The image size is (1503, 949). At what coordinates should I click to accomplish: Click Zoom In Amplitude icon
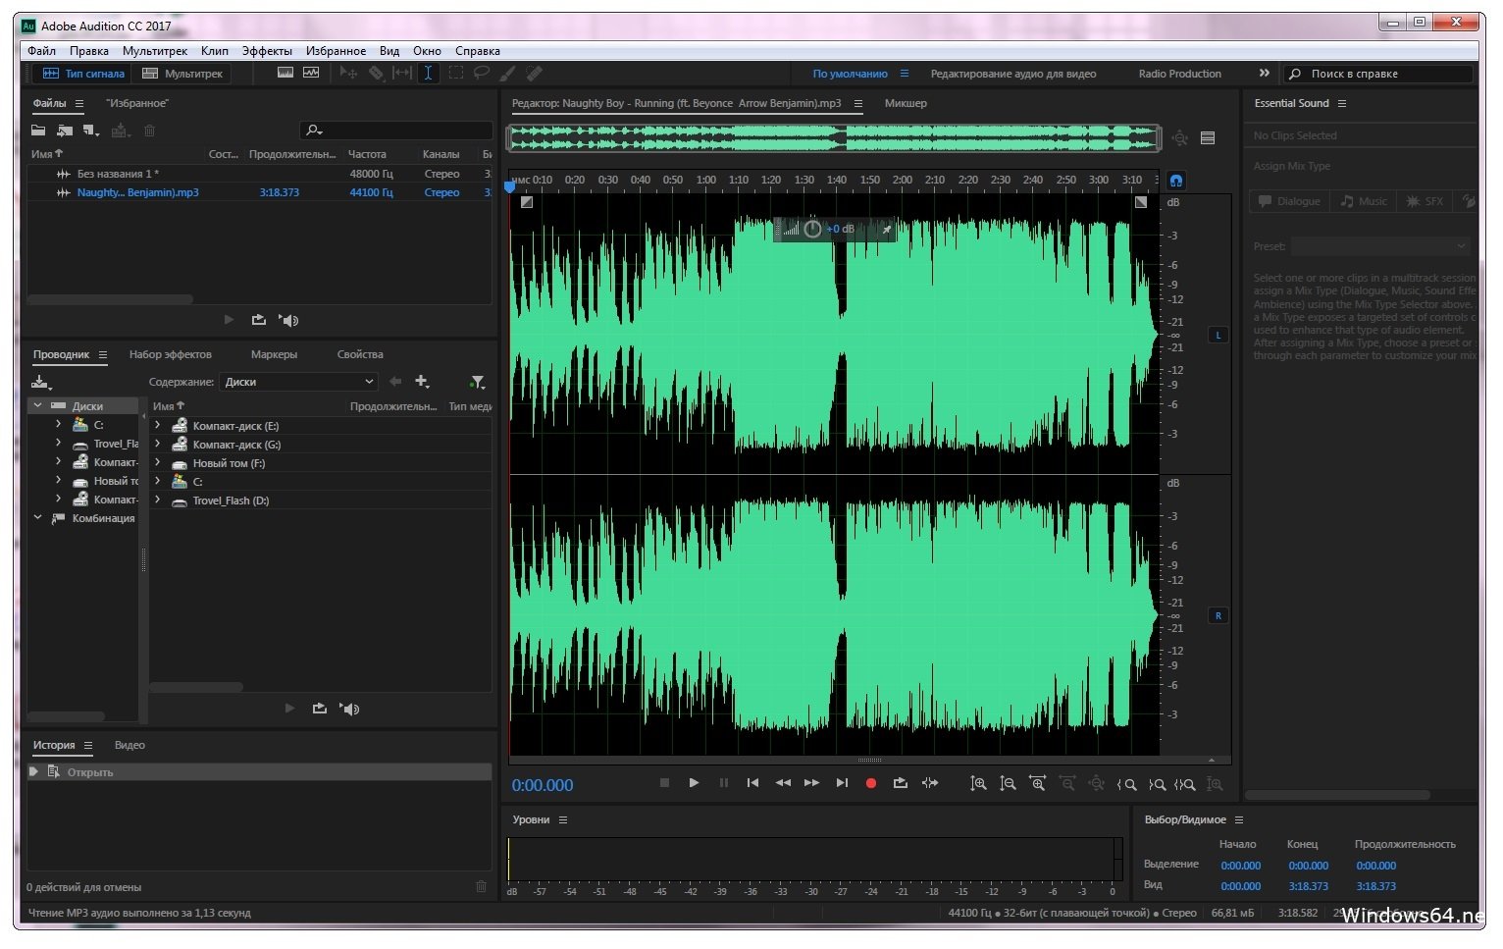[978, 784]
